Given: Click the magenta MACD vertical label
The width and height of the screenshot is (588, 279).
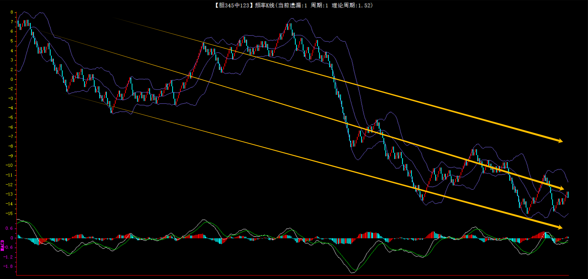Looking at the screenshot, I should [2, 245].
